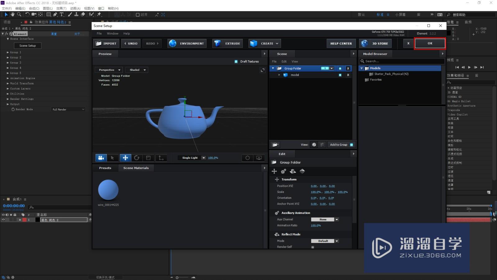The width and height of the screenshot is (497, 280).
Task: Open the gears settings icon under Group Folder
Action: click(283, 171)
